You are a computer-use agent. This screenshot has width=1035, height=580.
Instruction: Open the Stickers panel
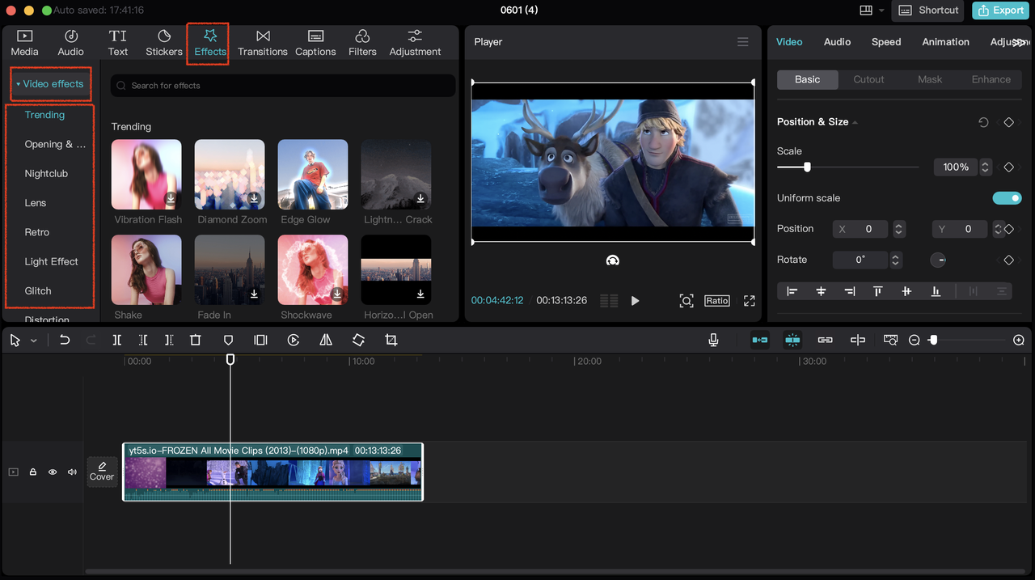tap(164, 43)
